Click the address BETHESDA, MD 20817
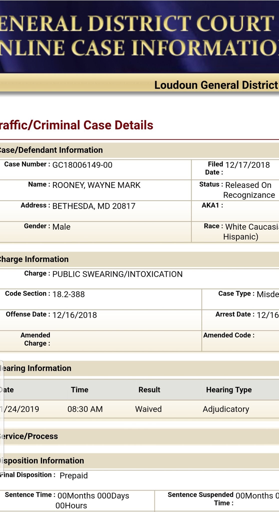Image resolution: width=279 pixels, height=512 pixels. (94, 206)
